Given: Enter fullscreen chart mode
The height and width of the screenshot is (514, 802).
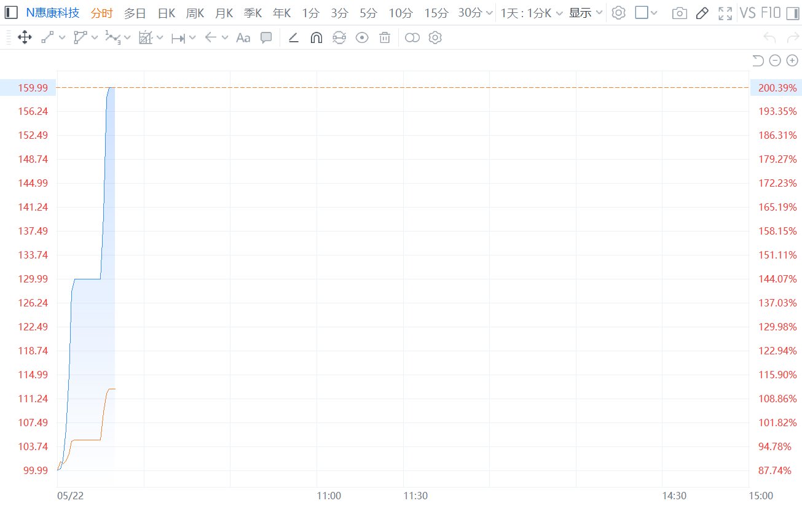Looking at the screenshot, I should coord(725,13).
